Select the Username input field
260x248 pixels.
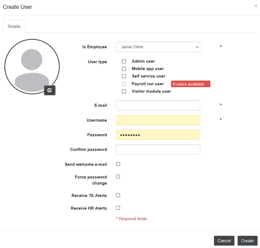tap(158, 120)
